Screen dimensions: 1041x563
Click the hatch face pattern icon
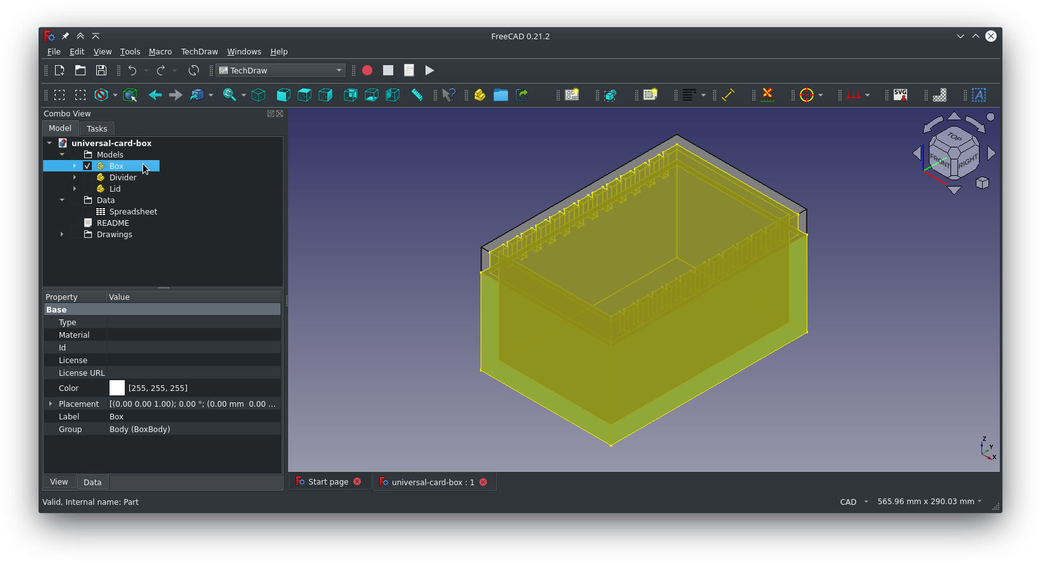click(x=940, y=95)
